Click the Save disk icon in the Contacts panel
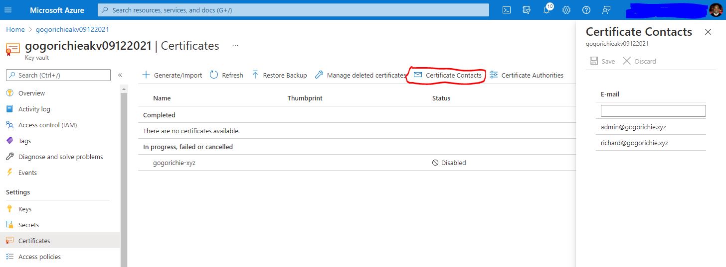The image size is (726, 267). 594,61
